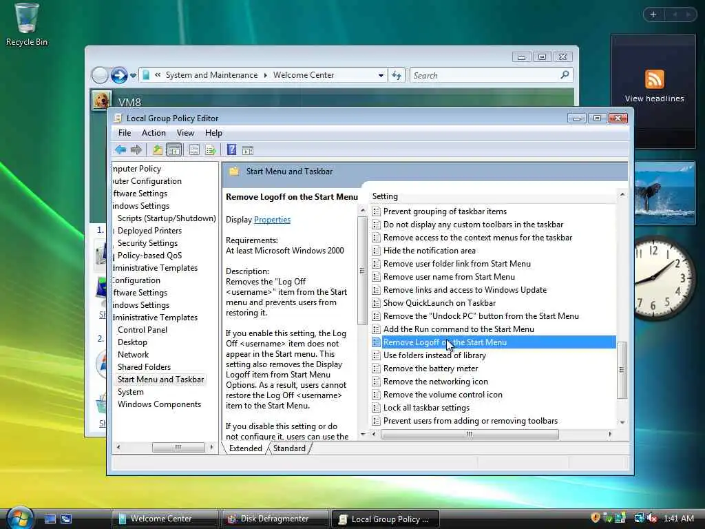705x529 pixels.
Task: Select 'Scripts (Startup/Shutdown)' in the tree
Action: (167, 218)
